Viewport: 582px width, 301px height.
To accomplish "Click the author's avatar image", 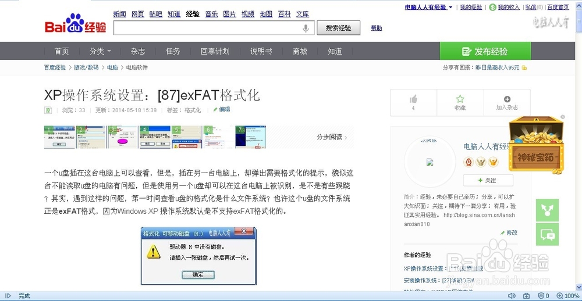I will [x=430, y=162].
